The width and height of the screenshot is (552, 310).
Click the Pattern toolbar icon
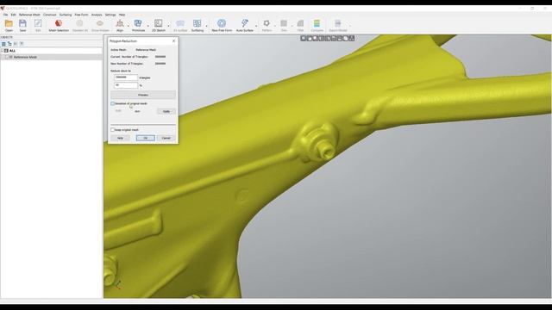pyautogui.click(x=267, y=23)
